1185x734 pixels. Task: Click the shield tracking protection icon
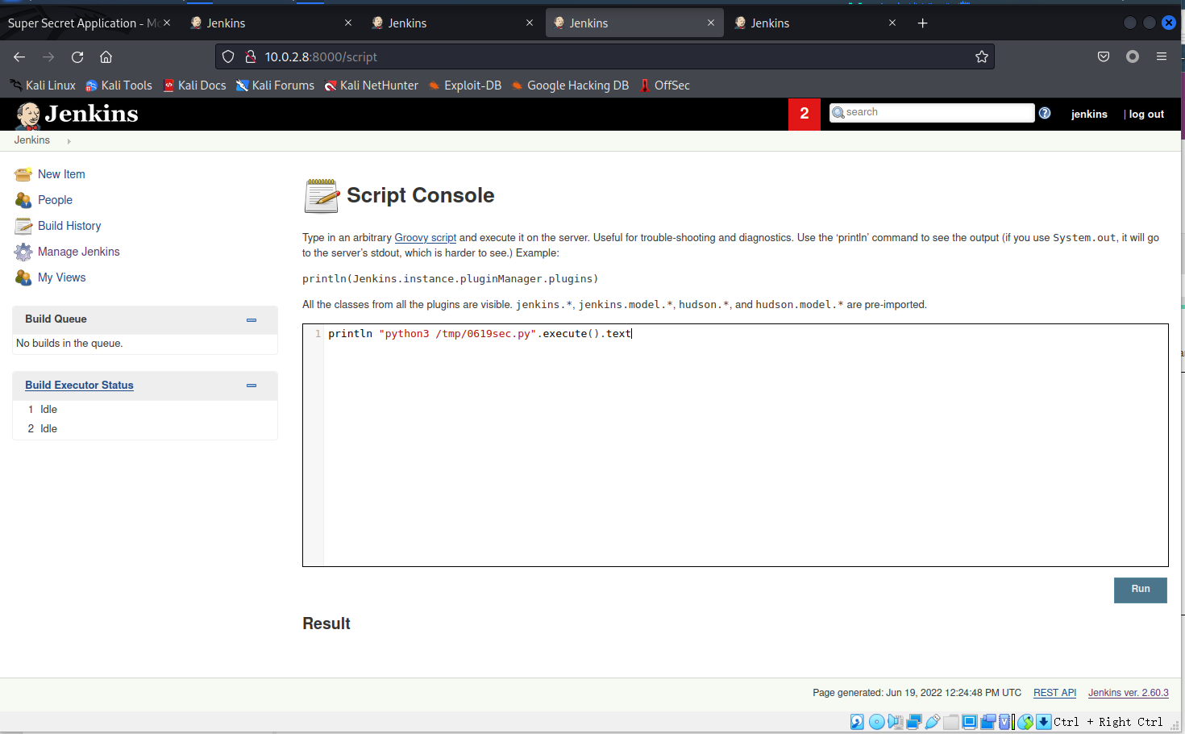click(228, 56)
